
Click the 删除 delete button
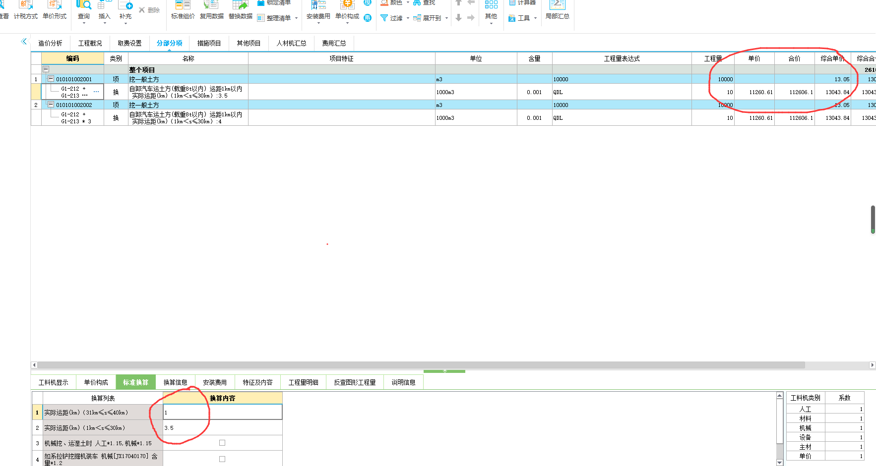(149, 10)
